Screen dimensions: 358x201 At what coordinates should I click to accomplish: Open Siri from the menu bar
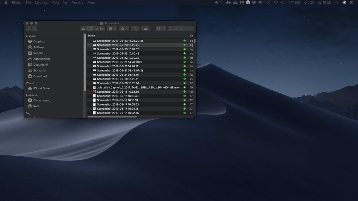coord(344,3)
